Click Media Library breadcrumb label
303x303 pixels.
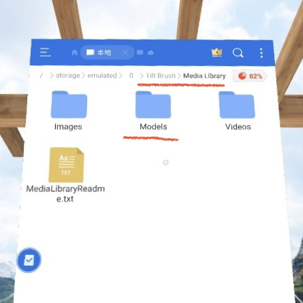[x=204, y=76]
